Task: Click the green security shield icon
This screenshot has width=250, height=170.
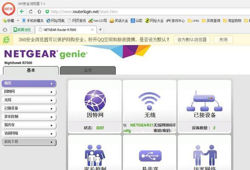Action: 47,11
